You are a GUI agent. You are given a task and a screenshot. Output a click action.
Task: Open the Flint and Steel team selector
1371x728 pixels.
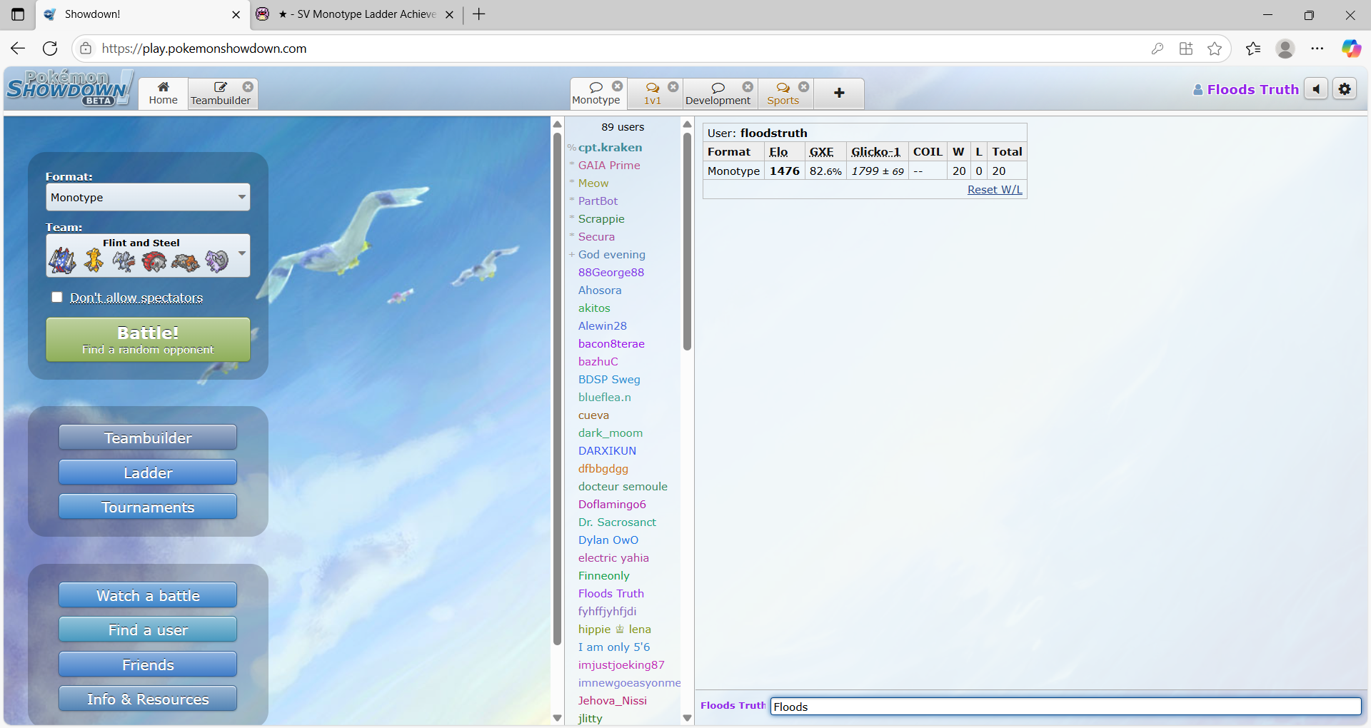pos(148,256)
